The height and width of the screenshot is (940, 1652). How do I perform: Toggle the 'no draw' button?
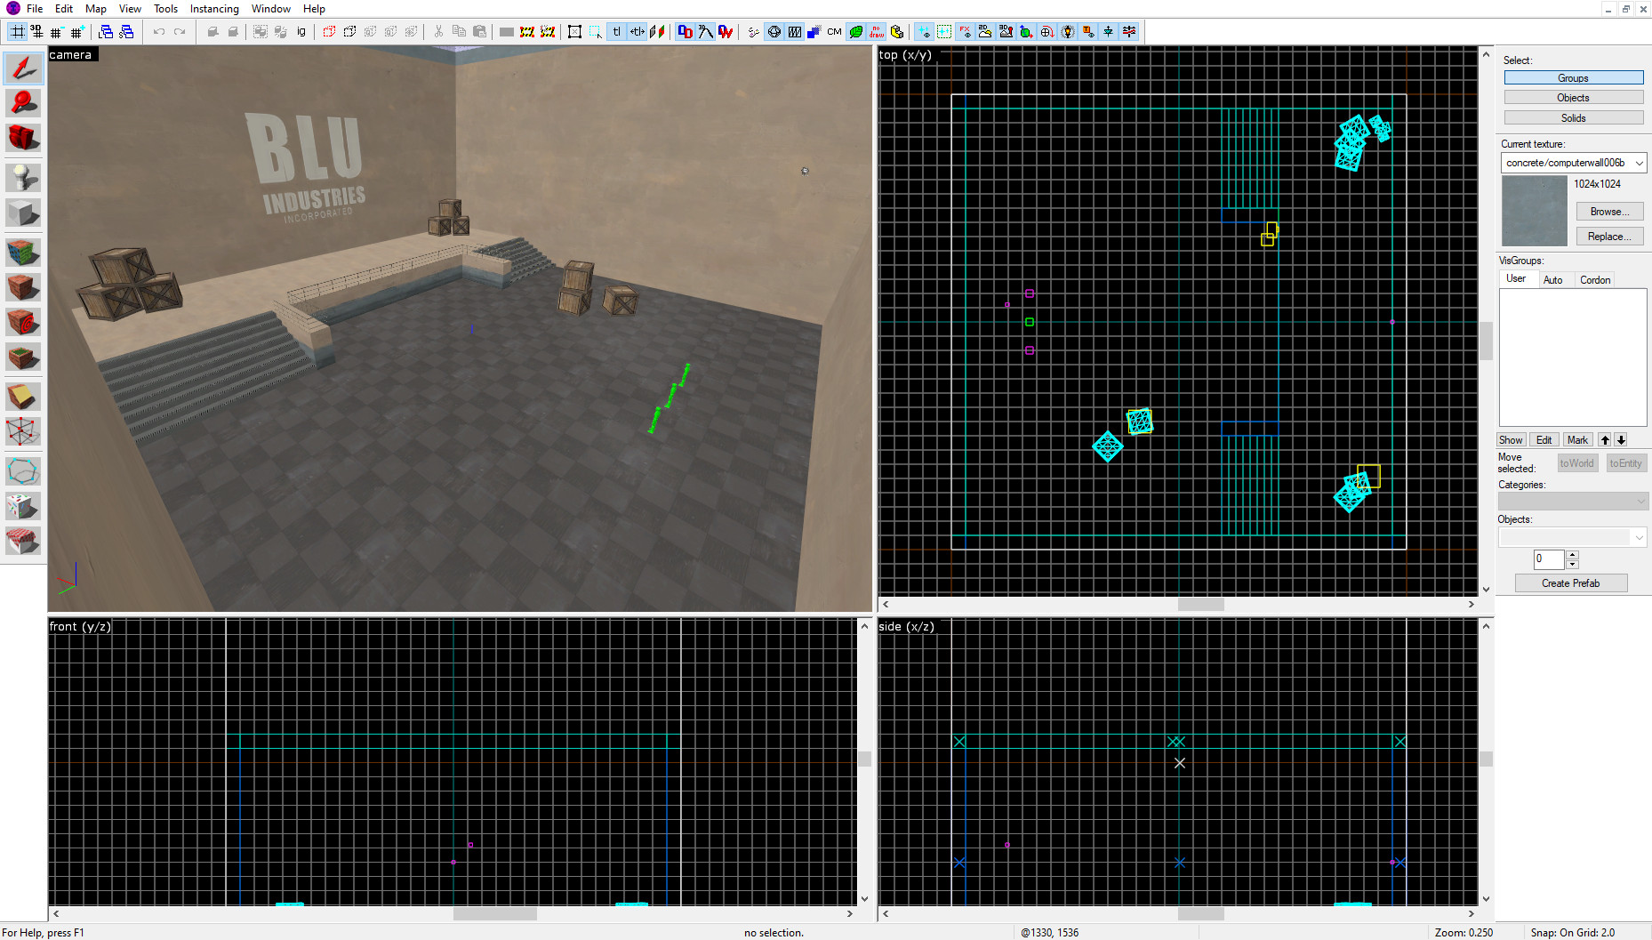877,32
